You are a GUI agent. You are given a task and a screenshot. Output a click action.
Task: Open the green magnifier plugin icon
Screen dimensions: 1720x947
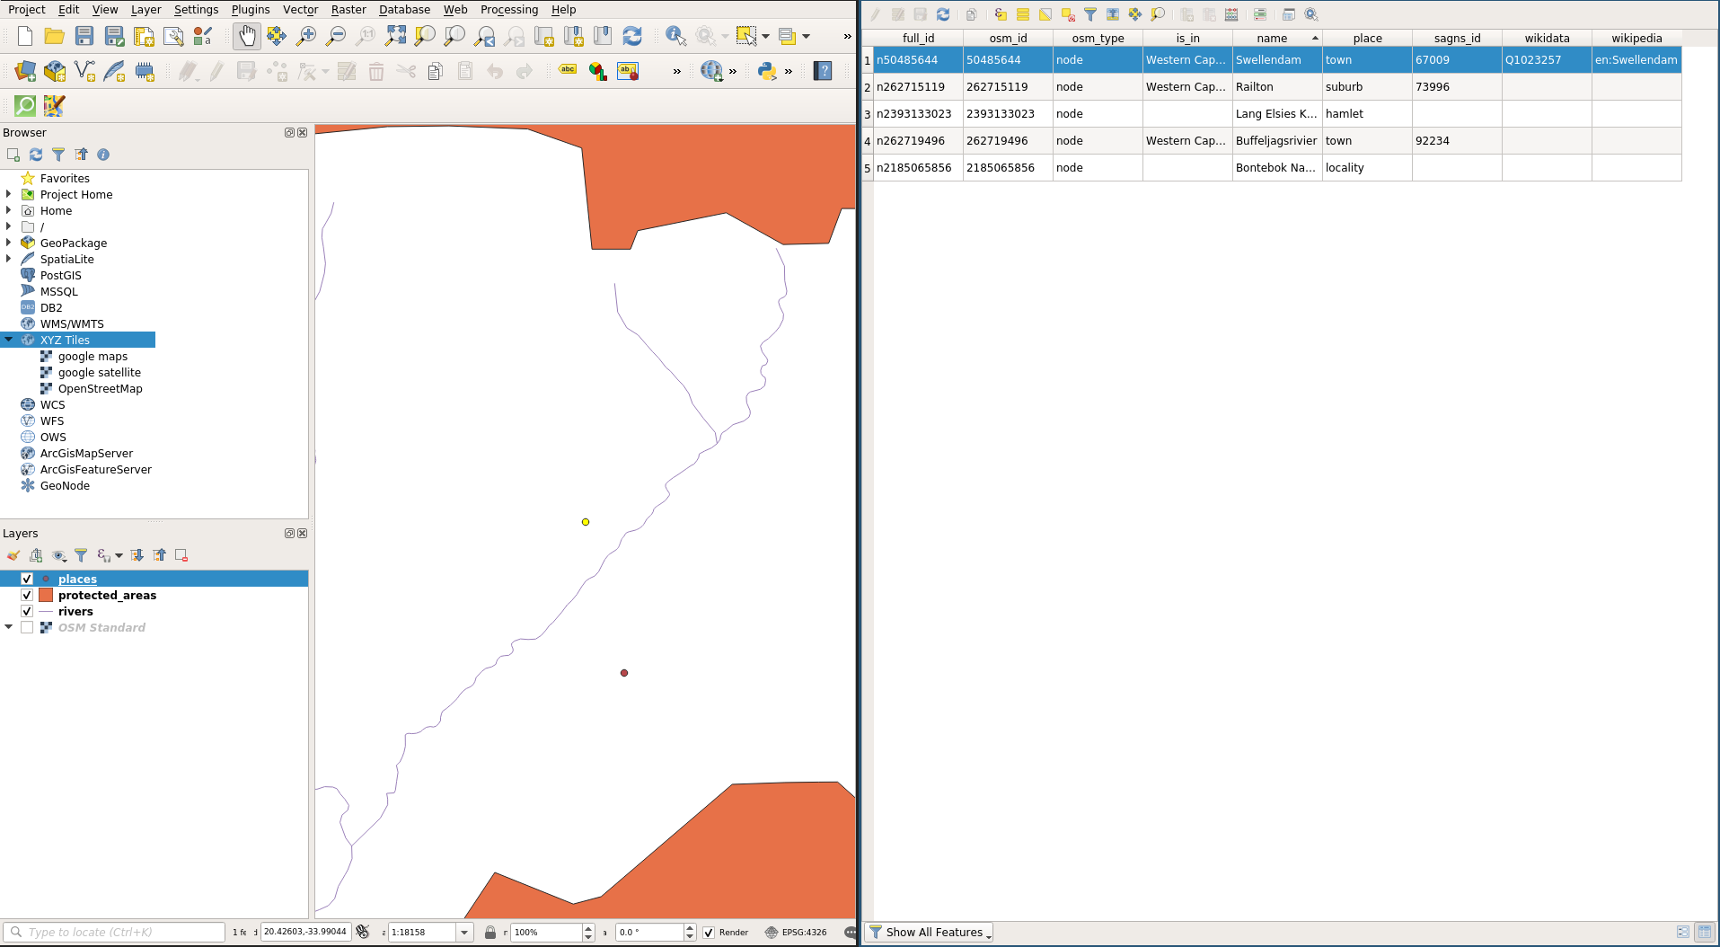[x=25, y=106]
